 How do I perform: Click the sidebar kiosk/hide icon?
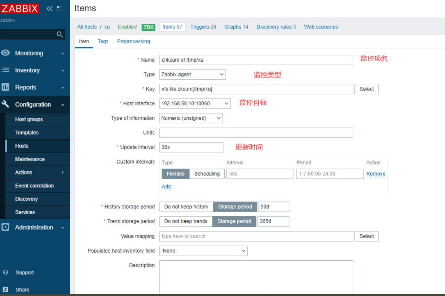(60, 8)
